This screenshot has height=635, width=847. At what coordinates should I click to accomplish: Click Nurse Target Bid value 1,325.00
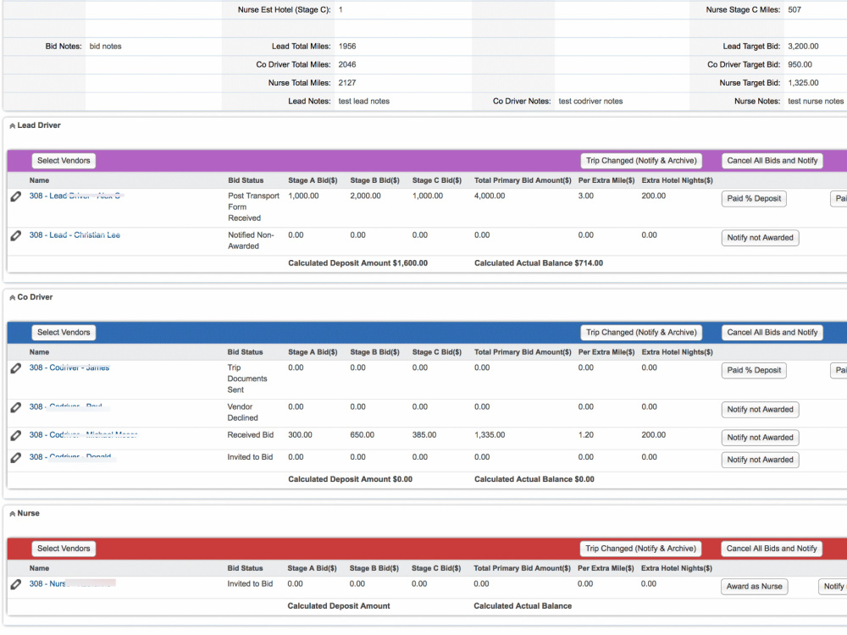(x=803, y=83)
